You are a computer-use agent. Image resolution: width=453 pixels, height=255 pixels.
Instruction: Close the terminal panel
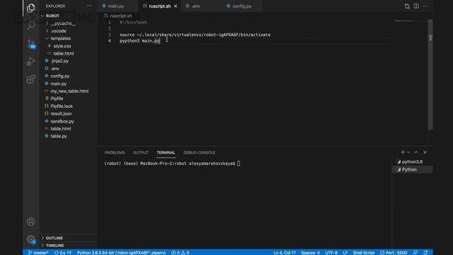click(425, 152)
